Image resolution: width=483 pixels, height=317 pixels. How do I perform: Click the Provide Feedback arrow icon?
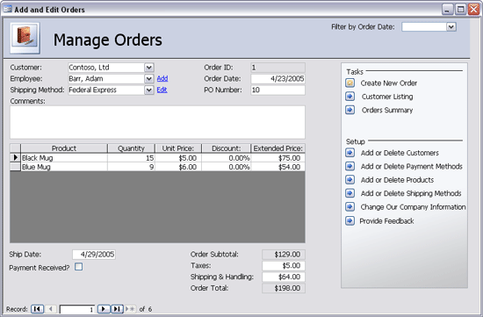coord(350,220)
